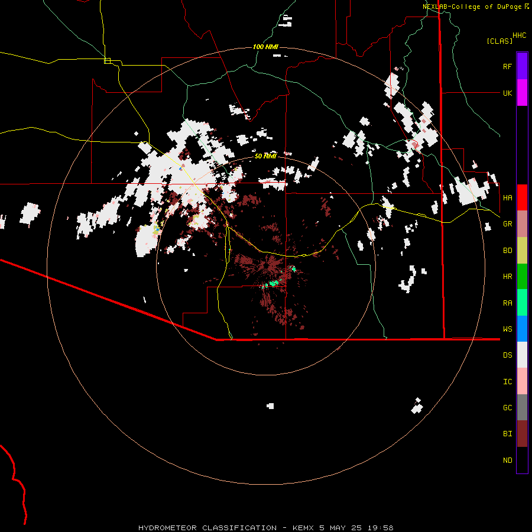The width and height of the screenshot is (532, 532).
Task: Click the RF purple legend swatch
Action: pos(522,66)
